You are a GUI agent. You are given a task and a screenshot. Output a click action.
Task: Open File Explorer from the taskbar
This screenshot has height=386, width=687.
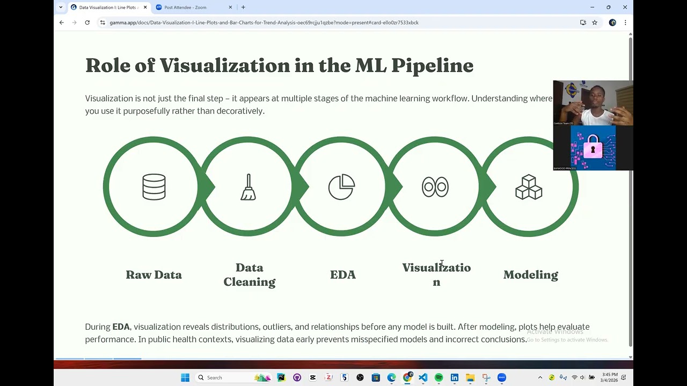(x=470, y=377)
